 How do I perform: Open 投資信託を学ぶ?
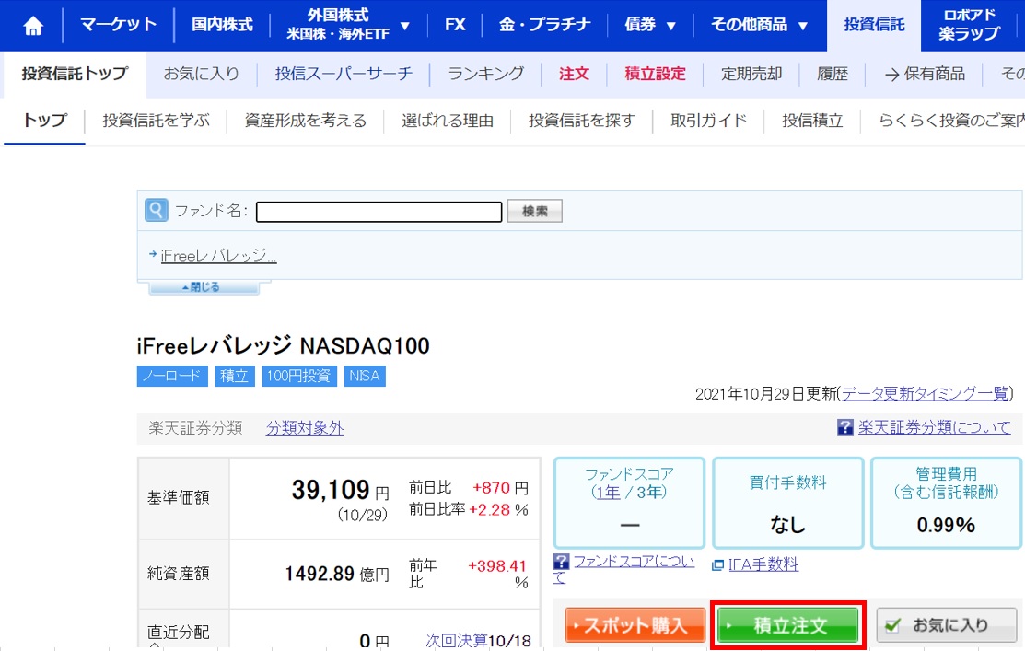click(x=156, y=121)
